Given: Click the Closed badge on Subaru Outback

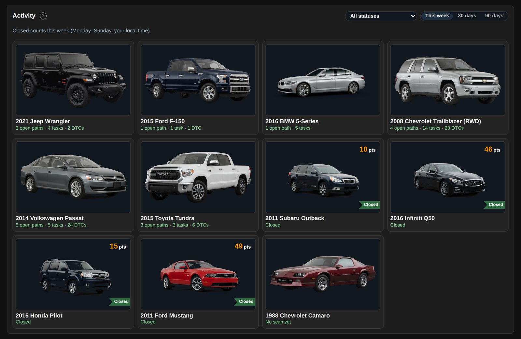Looking at the screenshot, I should pyautogui.click(x=370, y=204).
